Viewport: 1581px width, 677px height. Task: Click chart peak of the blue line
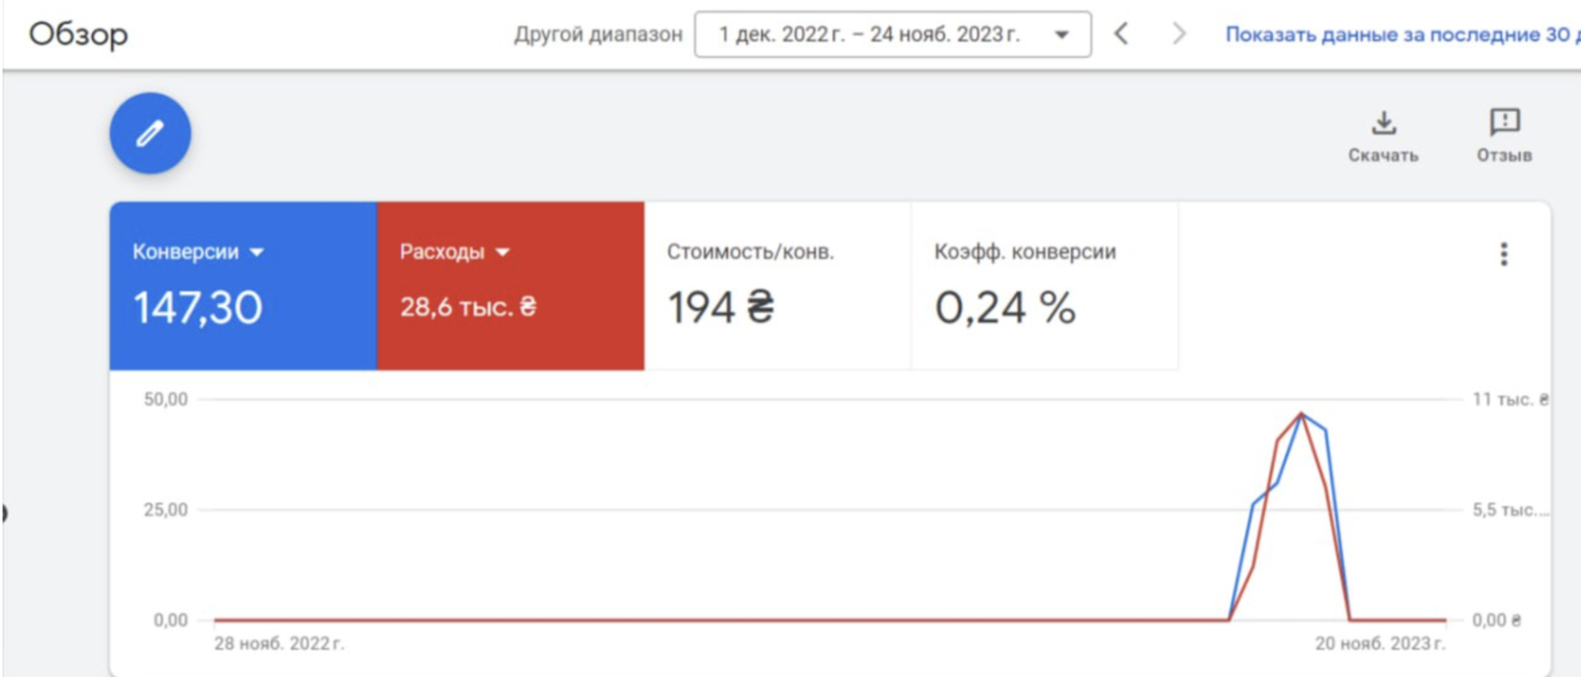pyautogui.click(x=1302, y=413)
